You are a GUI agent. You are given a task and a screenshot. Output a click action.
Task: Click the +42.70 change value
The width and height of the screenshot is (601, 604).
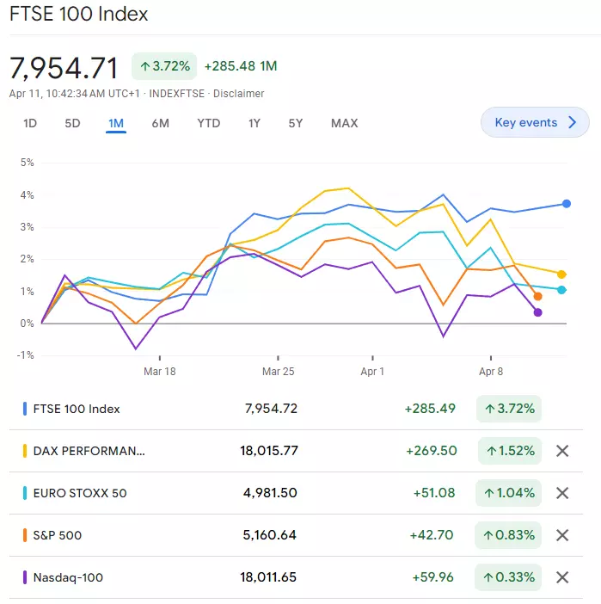(432, 535)
